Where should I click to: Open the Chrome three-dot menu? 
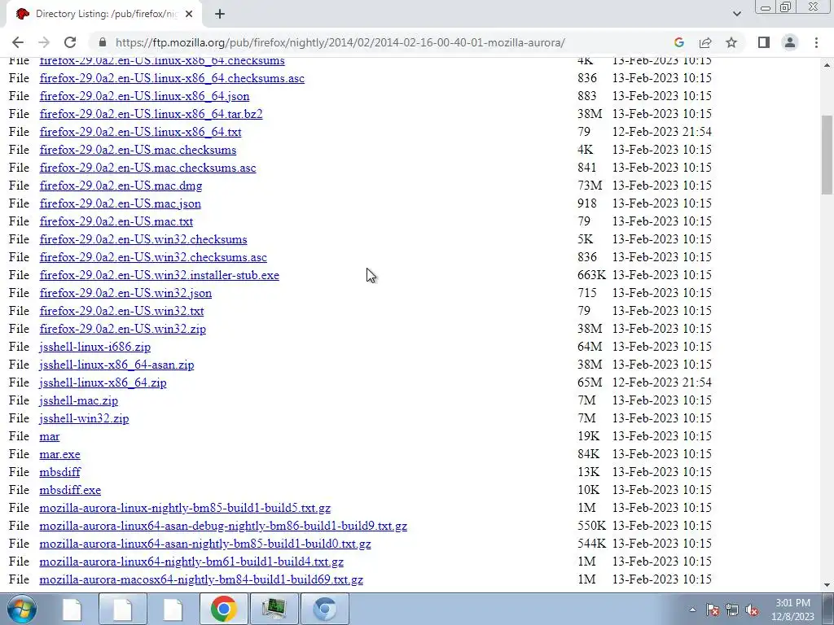tap(816, 42)
